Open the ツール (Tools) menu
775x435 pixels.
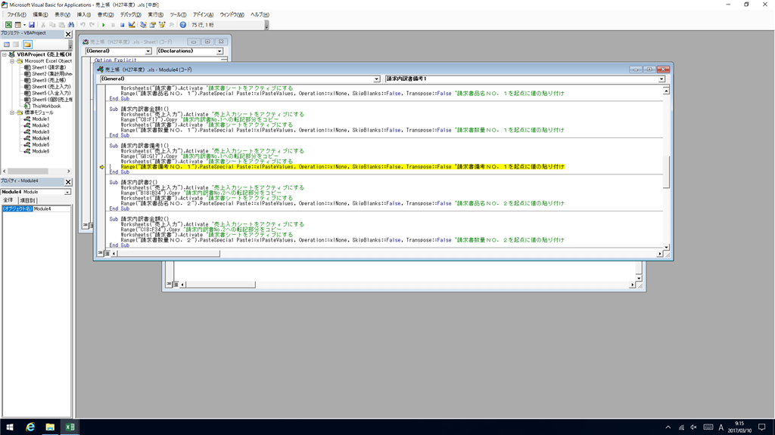tap(178, 15)
